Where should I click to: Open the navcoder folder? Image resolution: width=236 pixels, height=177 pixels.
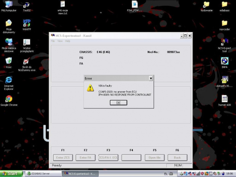click(x=225, y=25)
